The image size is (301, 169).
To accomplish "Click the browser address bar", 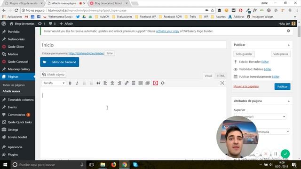I will [x=115, y=10].
